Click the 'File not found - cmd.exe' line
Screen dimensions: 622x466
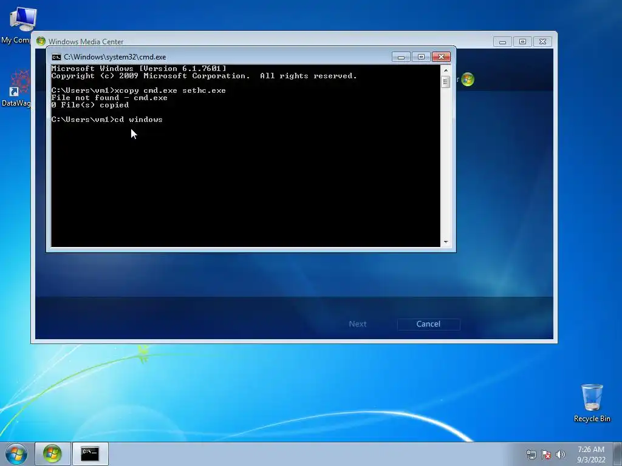tap(109, 98)
